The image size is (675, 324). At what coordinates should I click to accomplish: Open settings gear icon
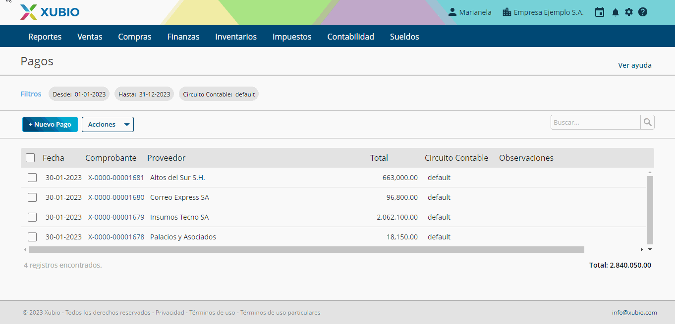[x=629, y=12]
